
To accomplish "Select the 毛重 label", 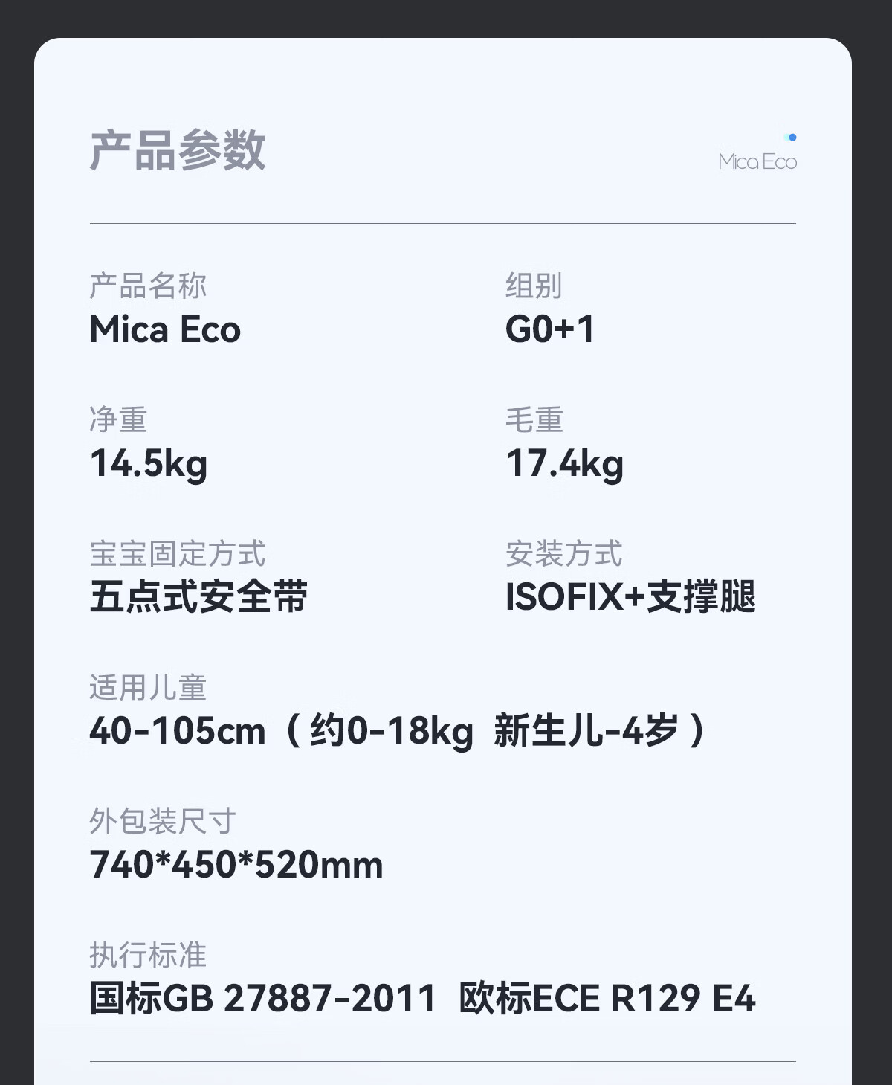I will click(x=534, y=420).
